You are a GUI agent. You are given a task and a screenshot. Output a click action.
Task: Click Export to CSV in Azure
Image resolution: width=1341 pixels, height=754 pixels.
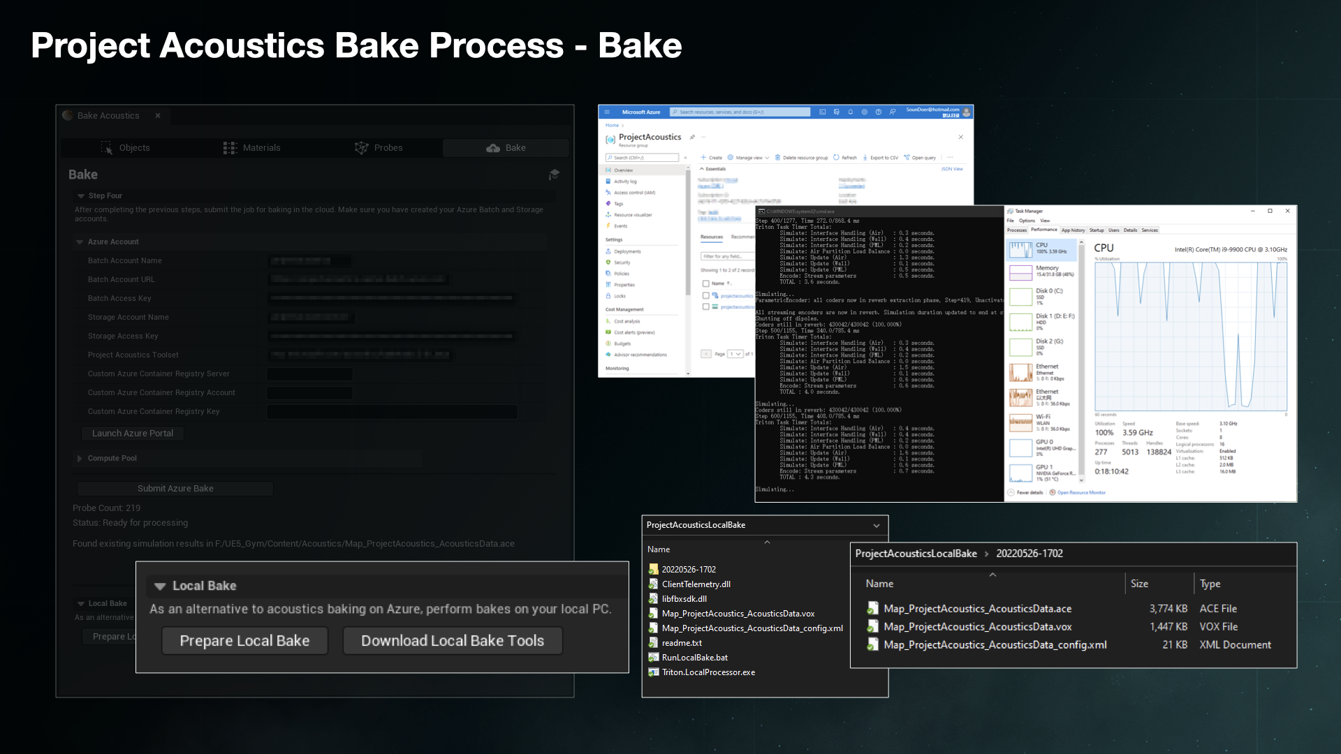point(880,158)
